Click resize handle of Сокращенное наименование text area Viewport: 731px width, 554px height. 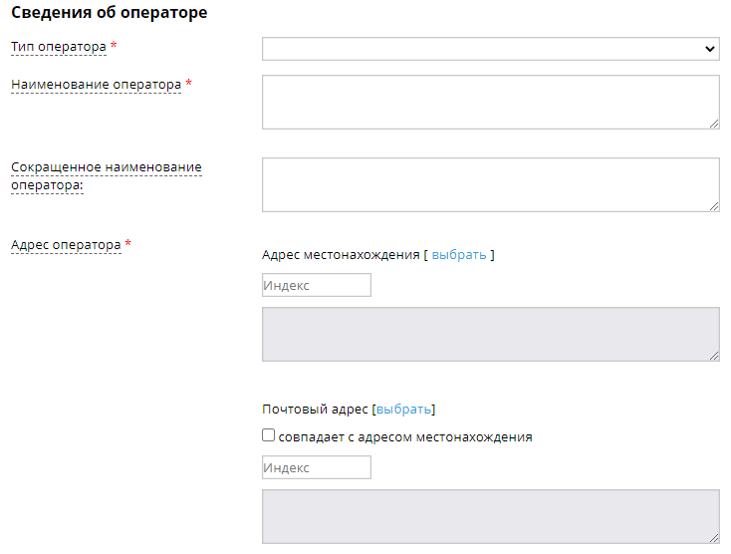714,206
